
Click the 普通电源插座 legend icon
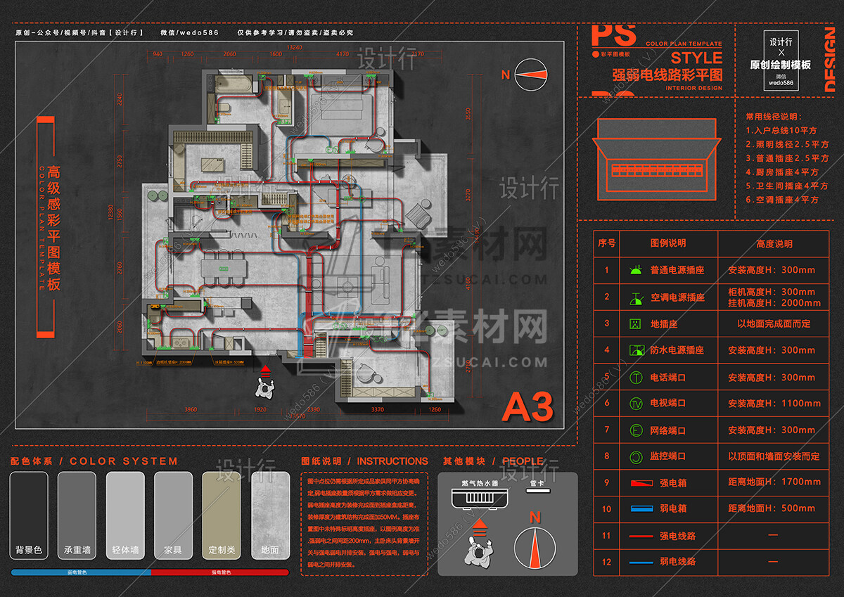tap(635, 269)
